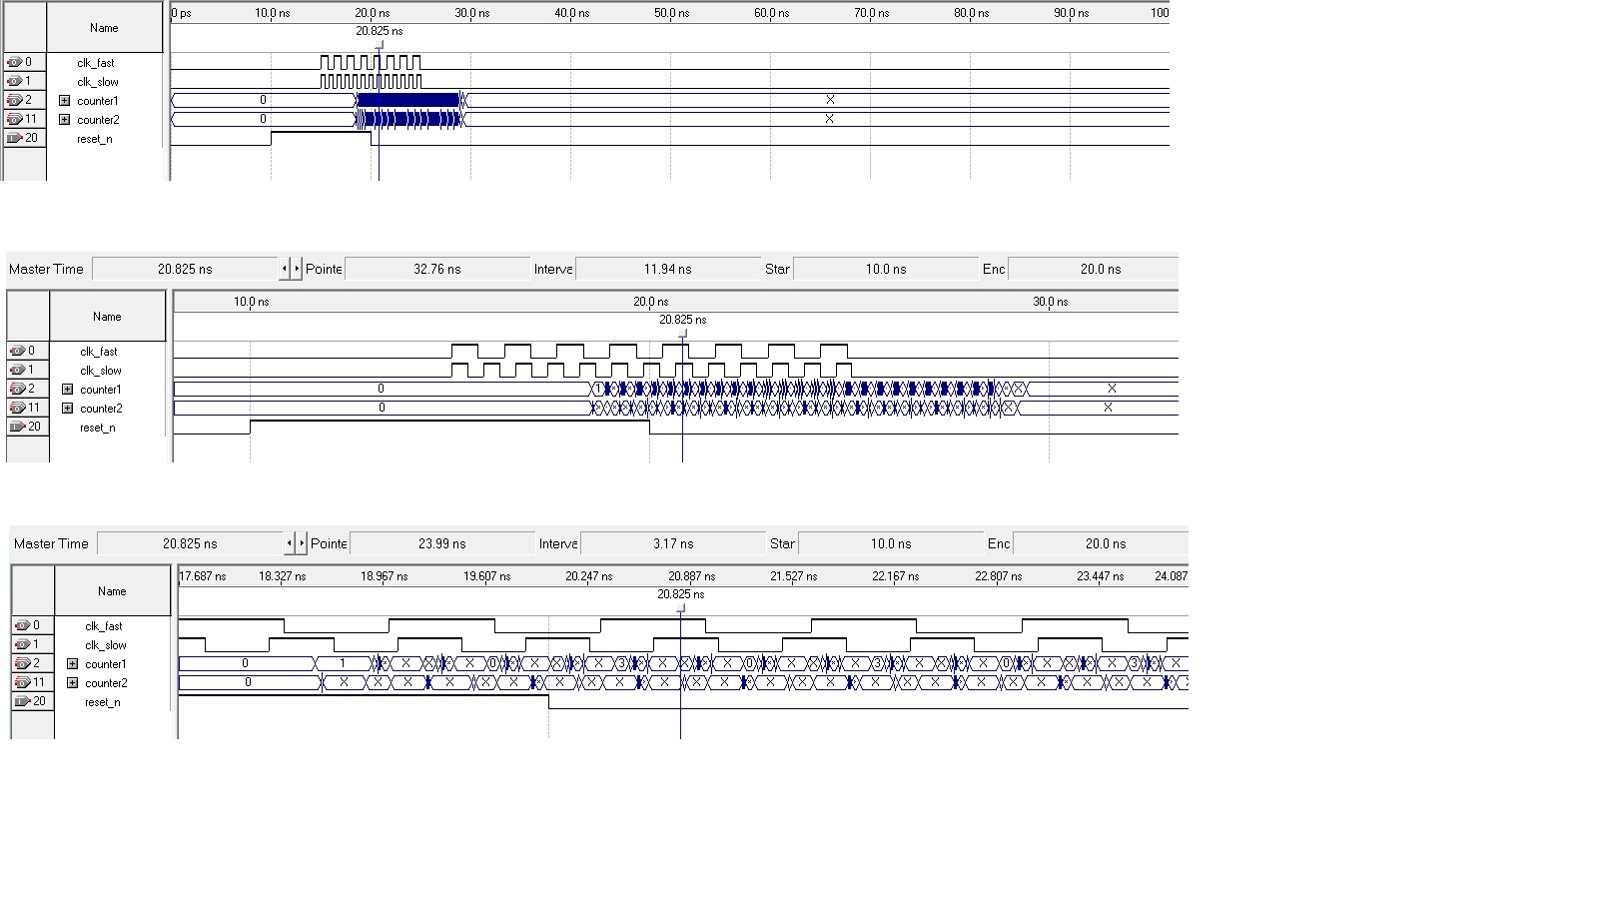Click master time stepper arrows in bottom panel
Viewport: 1598px width, 899px height.
coord(296,543)
